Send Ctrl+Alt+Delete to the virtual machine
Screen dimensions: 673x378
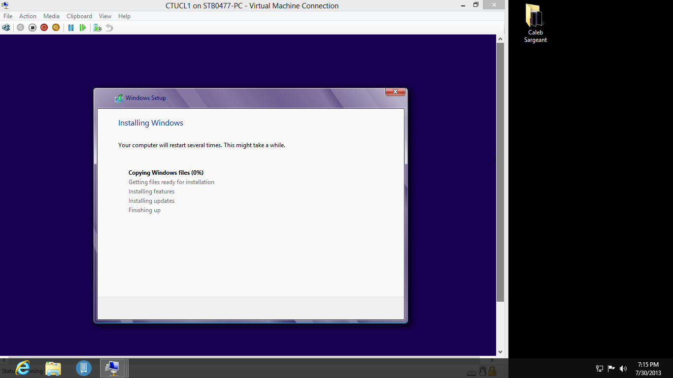(x=6, y=28)
